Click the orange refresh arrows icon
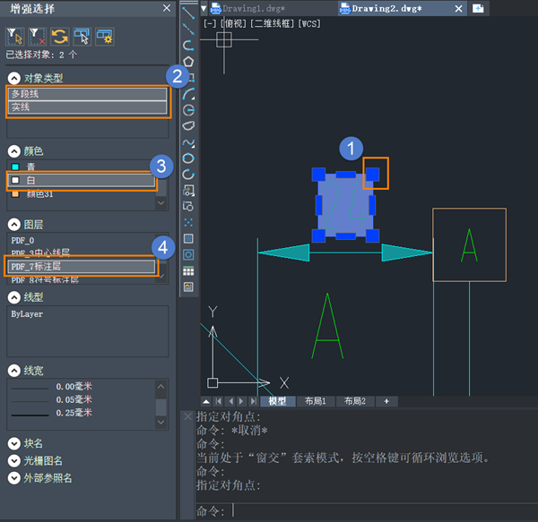The width and height of the screenshot is (538, 522). (x=60, y=37)
